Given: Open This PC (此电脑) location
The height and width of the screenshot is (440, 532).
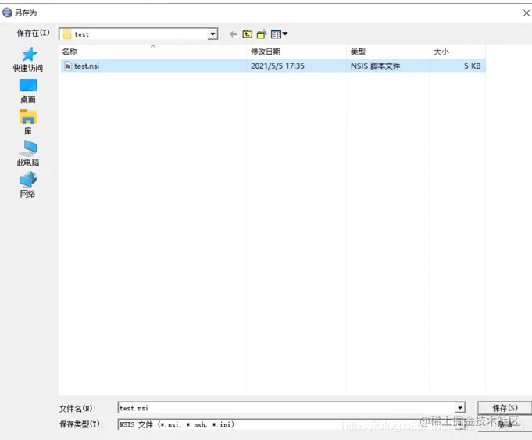Looking at the screenshot, I should [28, 154].
